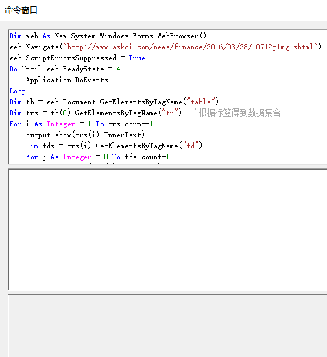The width and height of the screenshot is (327, 357).
Task: Click the GetElementsByTagName("table") line
Action: 114,102
